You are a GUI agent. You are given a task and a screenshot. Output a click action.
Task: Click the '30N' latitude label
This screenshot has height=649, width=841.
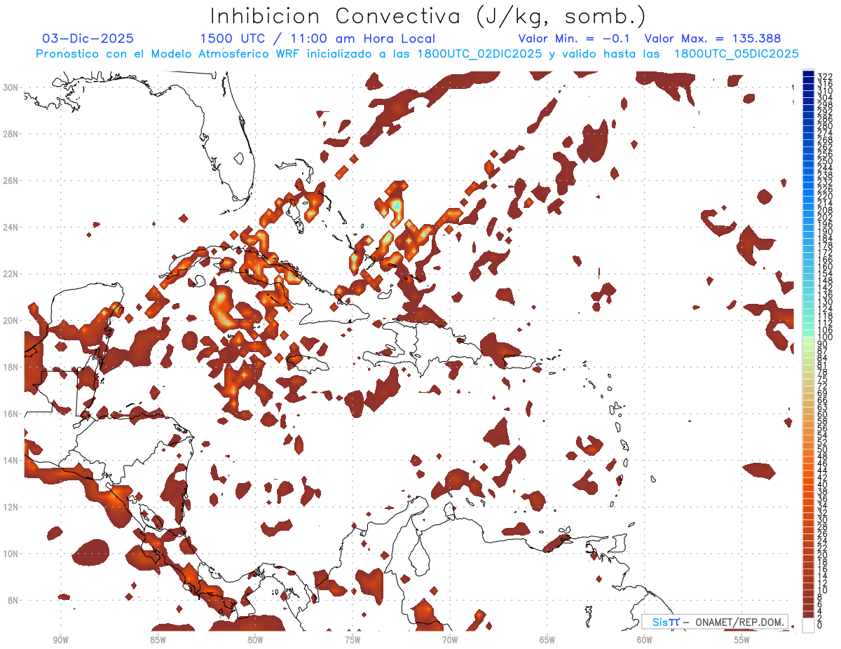click(12, 87)
